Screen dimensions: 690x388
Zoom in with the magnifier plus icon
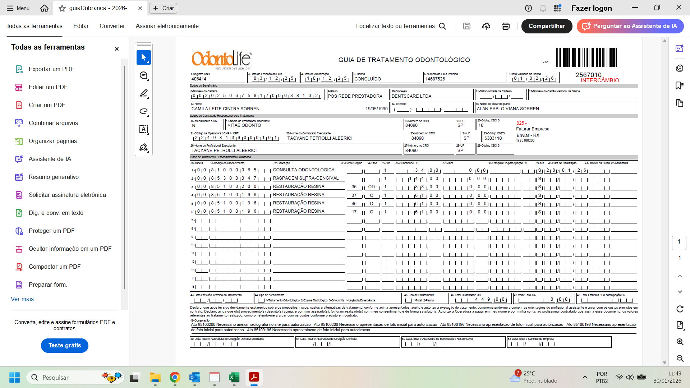click(680, 342)
